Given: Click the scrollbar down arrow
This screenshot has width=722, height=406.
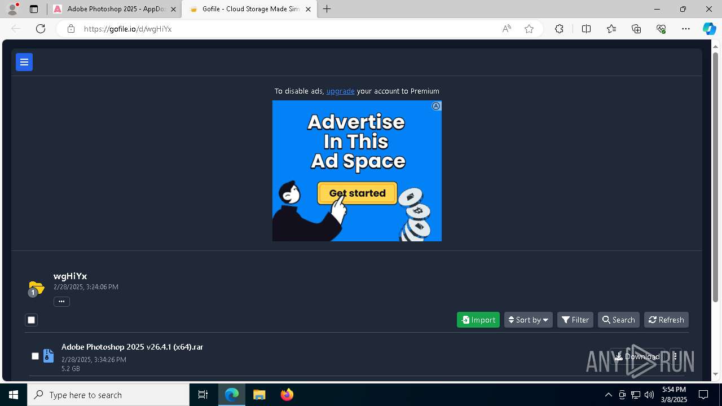Looking at the screenshot, I should (716, 374).
